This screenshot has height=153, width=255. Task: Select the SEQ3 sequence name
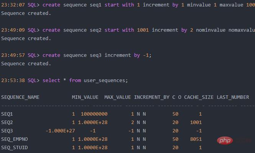[7, 131]
